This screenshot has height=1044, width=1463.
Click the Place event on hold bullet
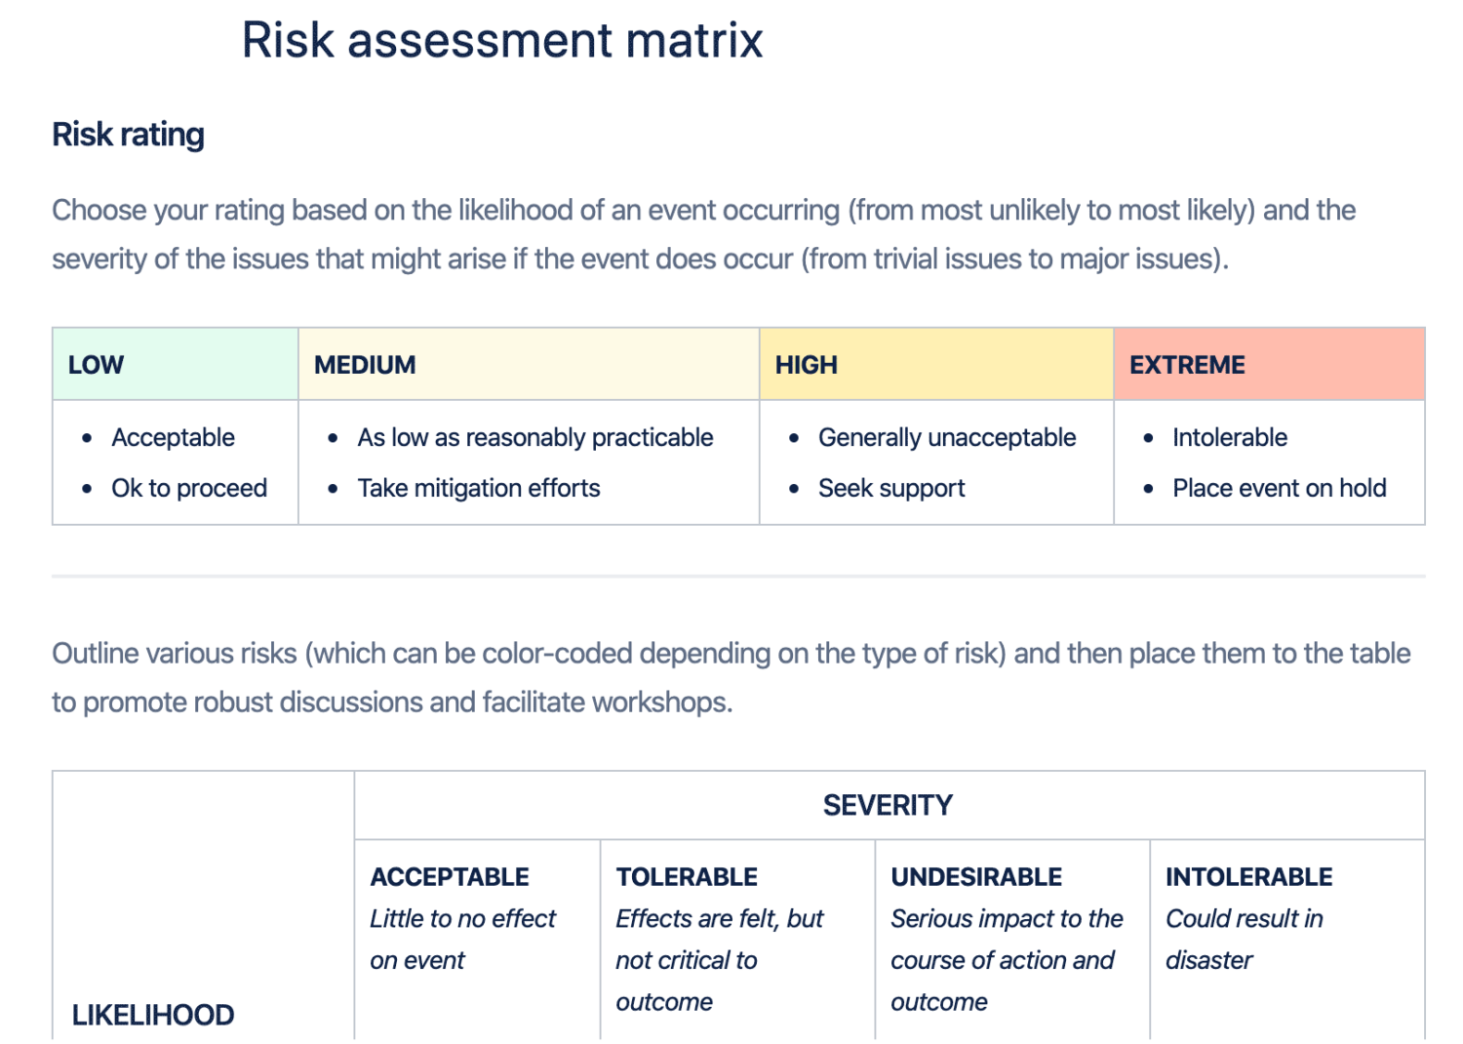(x=1279, y=489)
